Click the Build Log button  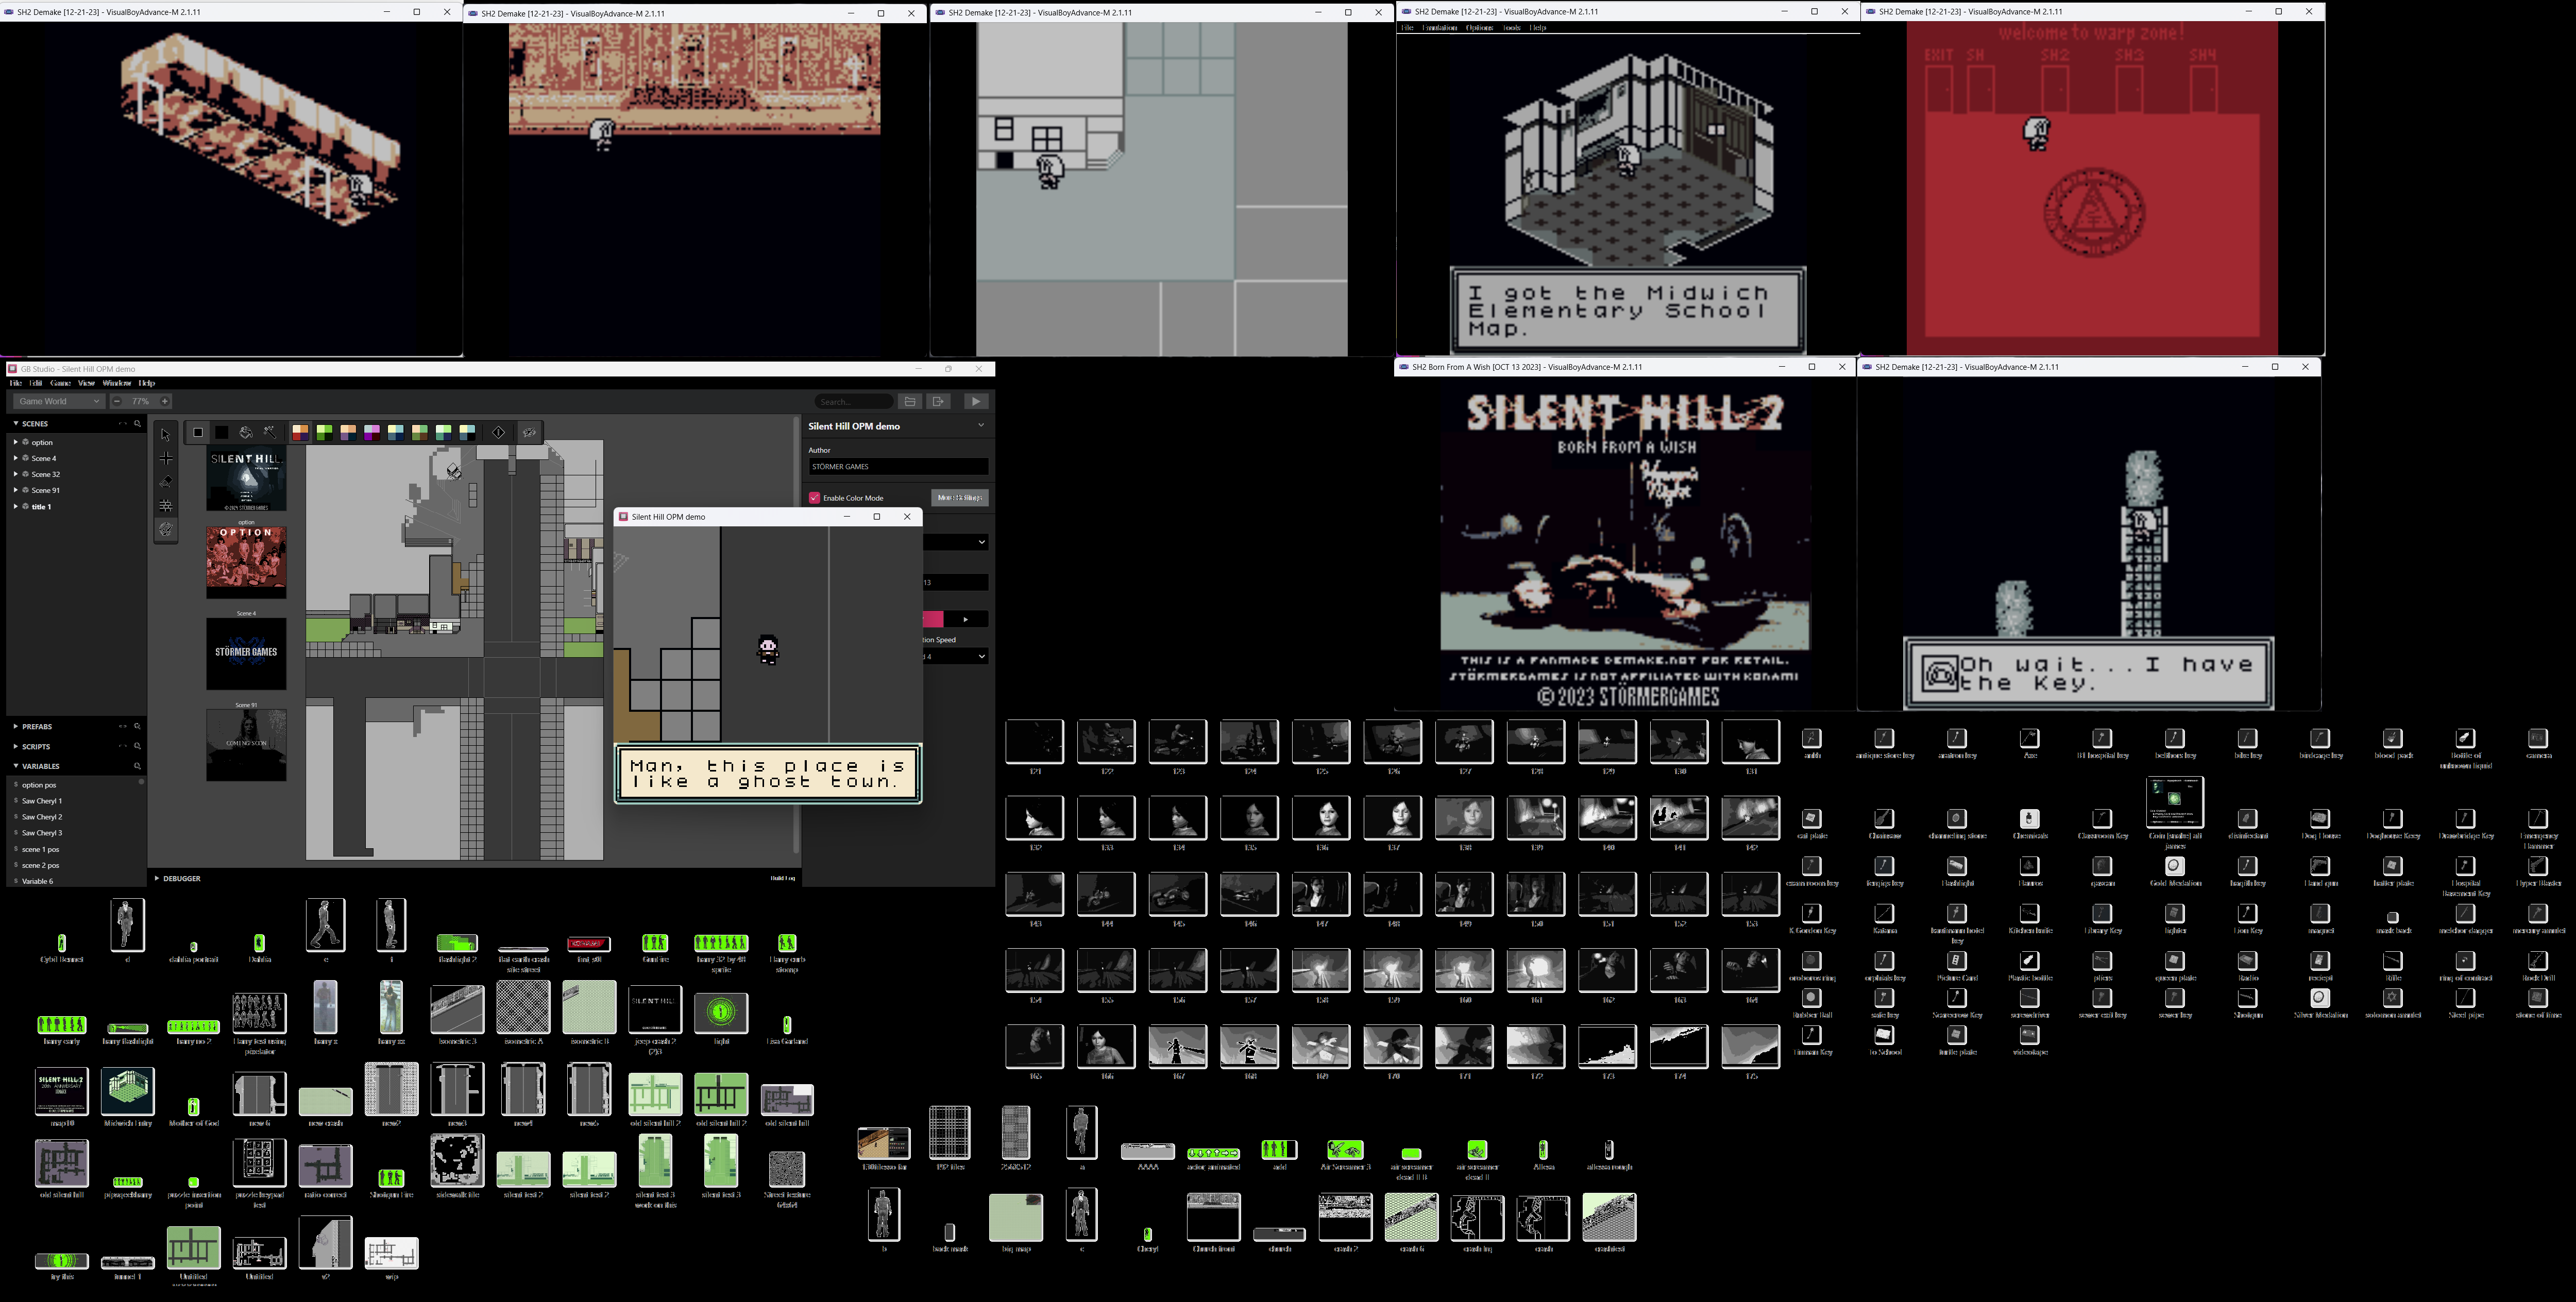783,879
